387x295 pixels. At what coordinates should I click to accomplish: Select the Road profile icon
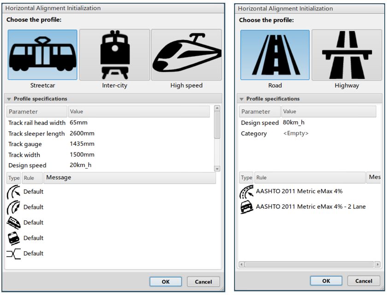(x=275, y=55)
